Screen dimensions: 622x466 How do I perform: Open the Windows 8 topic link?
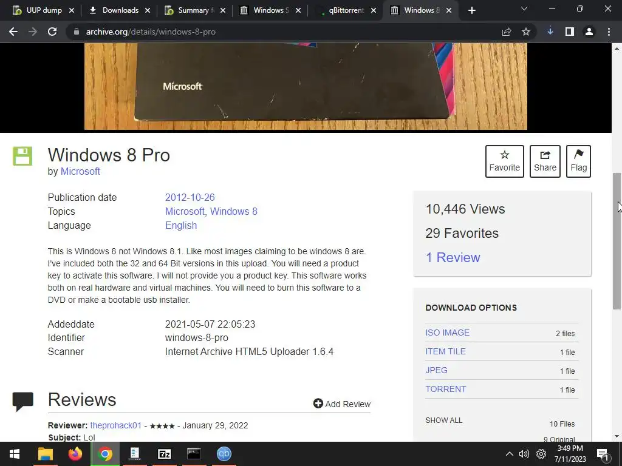coord(234,211)
